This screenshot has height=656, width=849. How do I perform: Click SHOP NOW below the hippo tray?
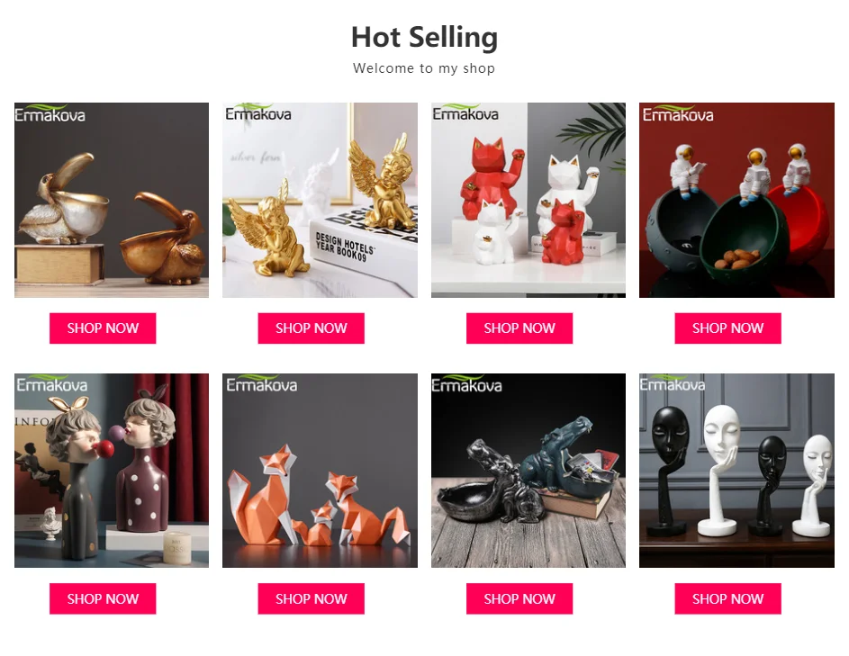point(519,598)
